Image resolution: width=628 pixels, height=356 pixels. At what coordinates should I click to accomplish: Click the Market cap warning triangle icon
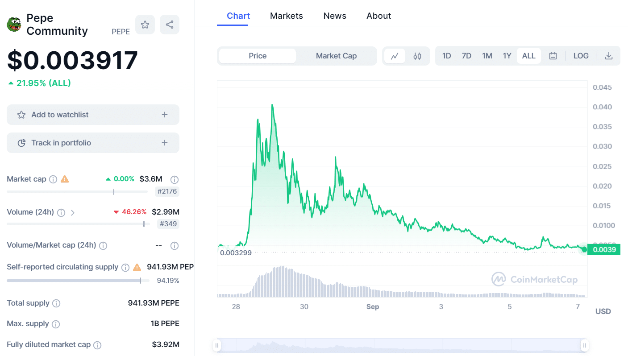pos(65,179)
